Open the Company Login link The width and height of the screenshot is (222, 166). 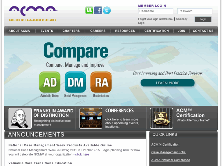182,19
